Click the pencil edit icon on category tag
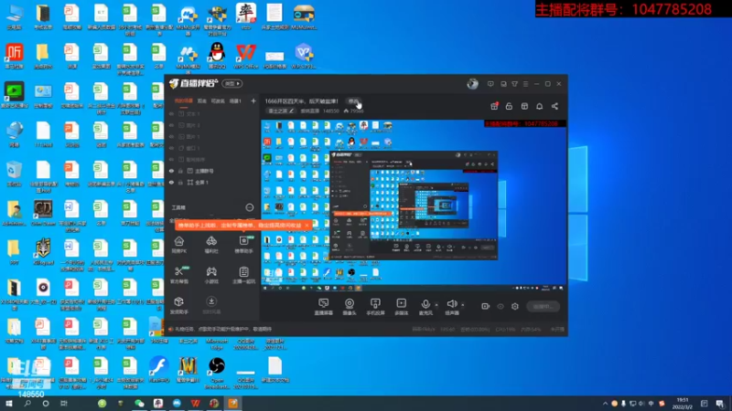This screenshot has width=732, height=411. (x=291, y=111)
